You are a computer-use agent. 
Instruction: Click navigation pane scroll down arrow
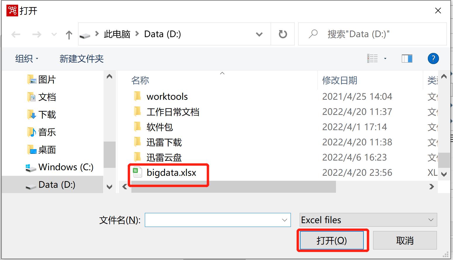coord(109,187)
